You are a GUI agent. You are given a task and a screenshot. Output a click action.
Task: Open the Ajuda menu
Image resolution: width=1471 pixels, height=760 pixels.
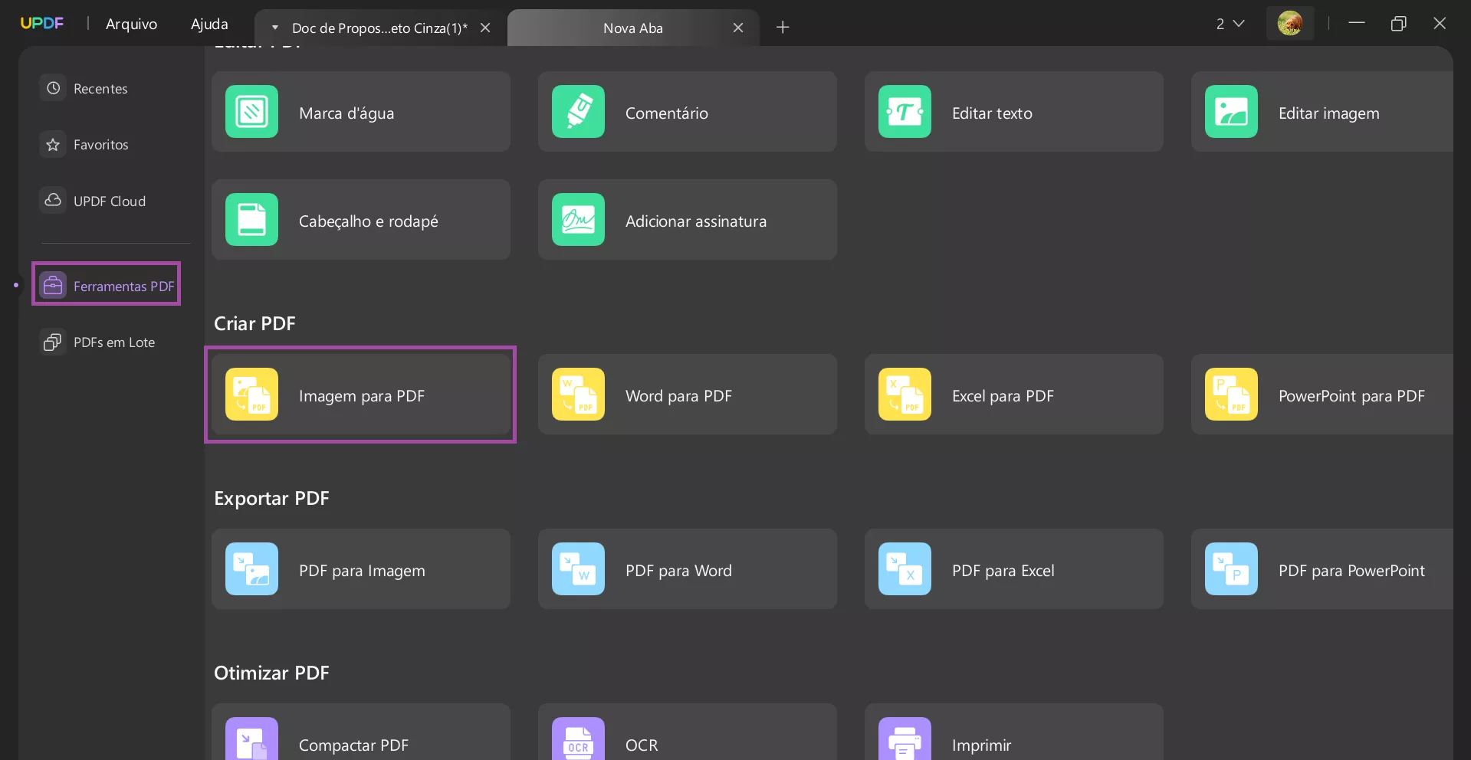pyautogui.click(x=209, y=24)
